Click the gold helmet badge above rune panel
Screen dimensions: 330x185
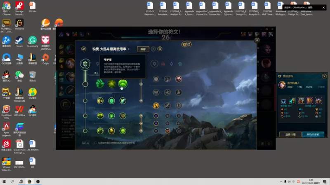(x=184, y=44)
